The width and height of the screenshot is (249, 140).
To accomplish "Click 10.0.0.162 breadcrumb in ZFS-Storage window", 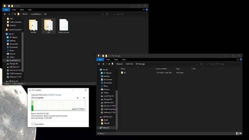I will pos(129,64).
